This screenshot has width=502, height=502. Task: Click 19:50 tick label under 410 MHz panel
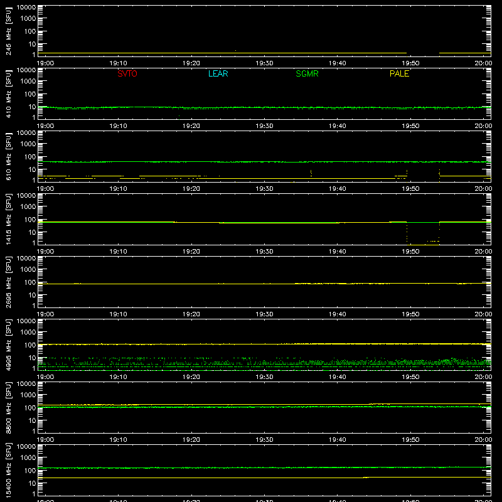(x=410, y=126)
